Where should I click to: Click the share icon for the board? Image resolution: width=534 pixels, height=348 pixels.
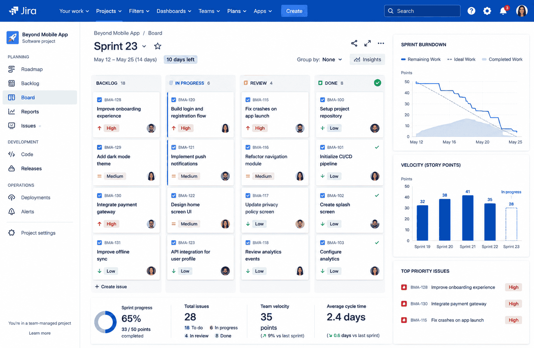354,43
